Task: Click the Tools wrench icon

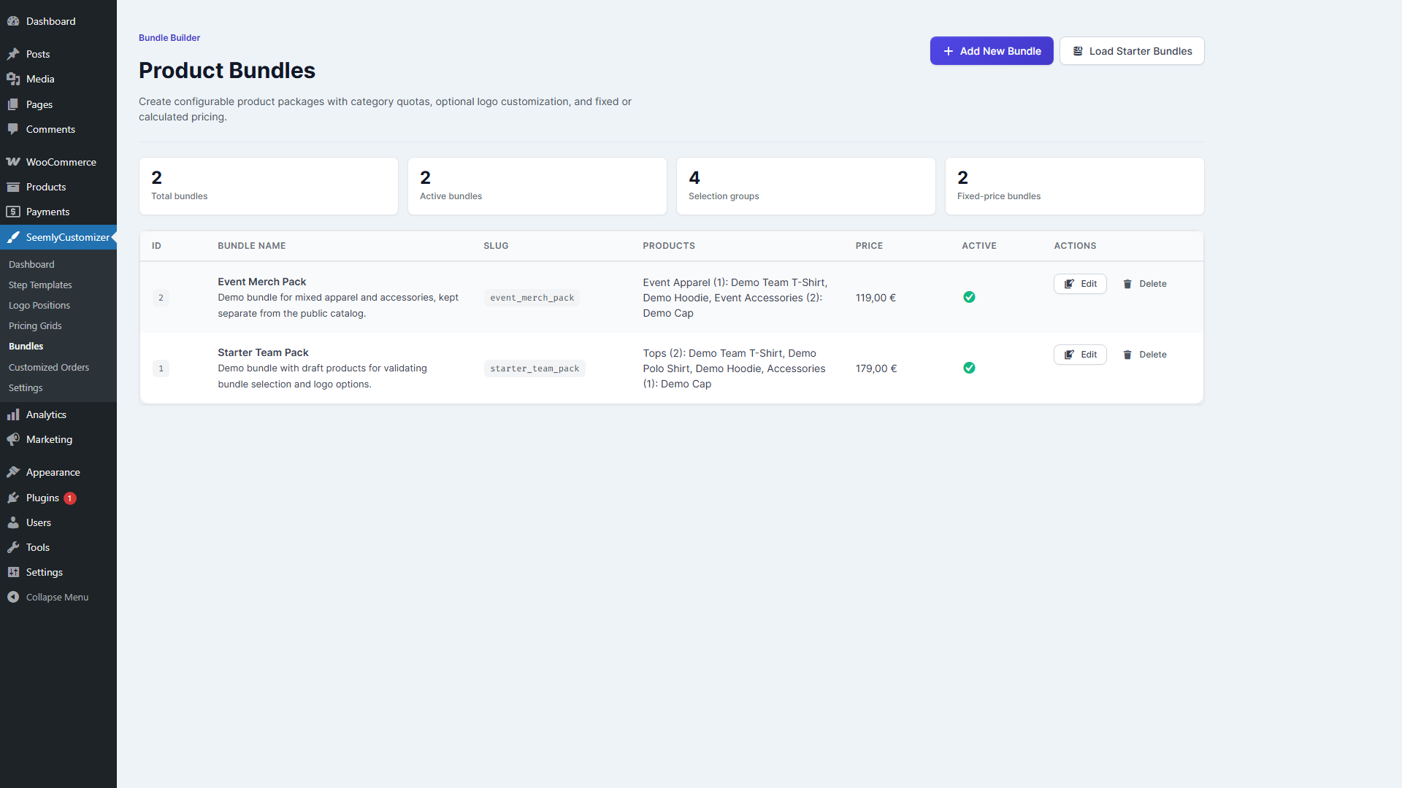Action: pos(13,547)
